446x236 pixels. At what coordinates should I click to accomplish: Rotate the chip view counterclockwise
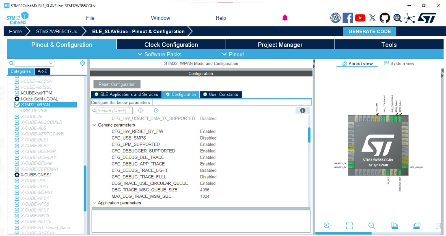click(417, 225)
